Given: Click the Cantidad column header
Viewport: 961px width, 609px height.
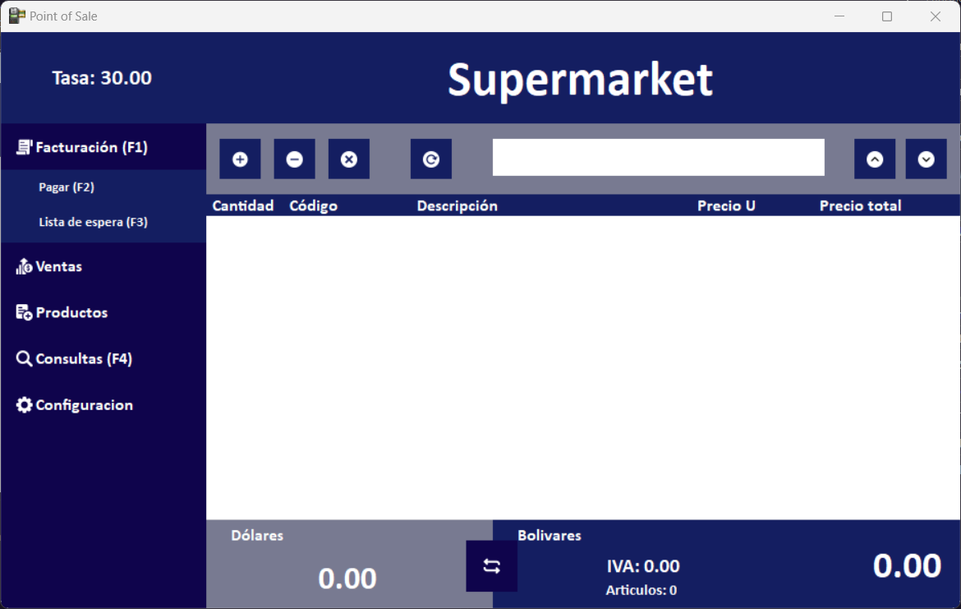Looking at the screenshot, I should click(243, 206).
